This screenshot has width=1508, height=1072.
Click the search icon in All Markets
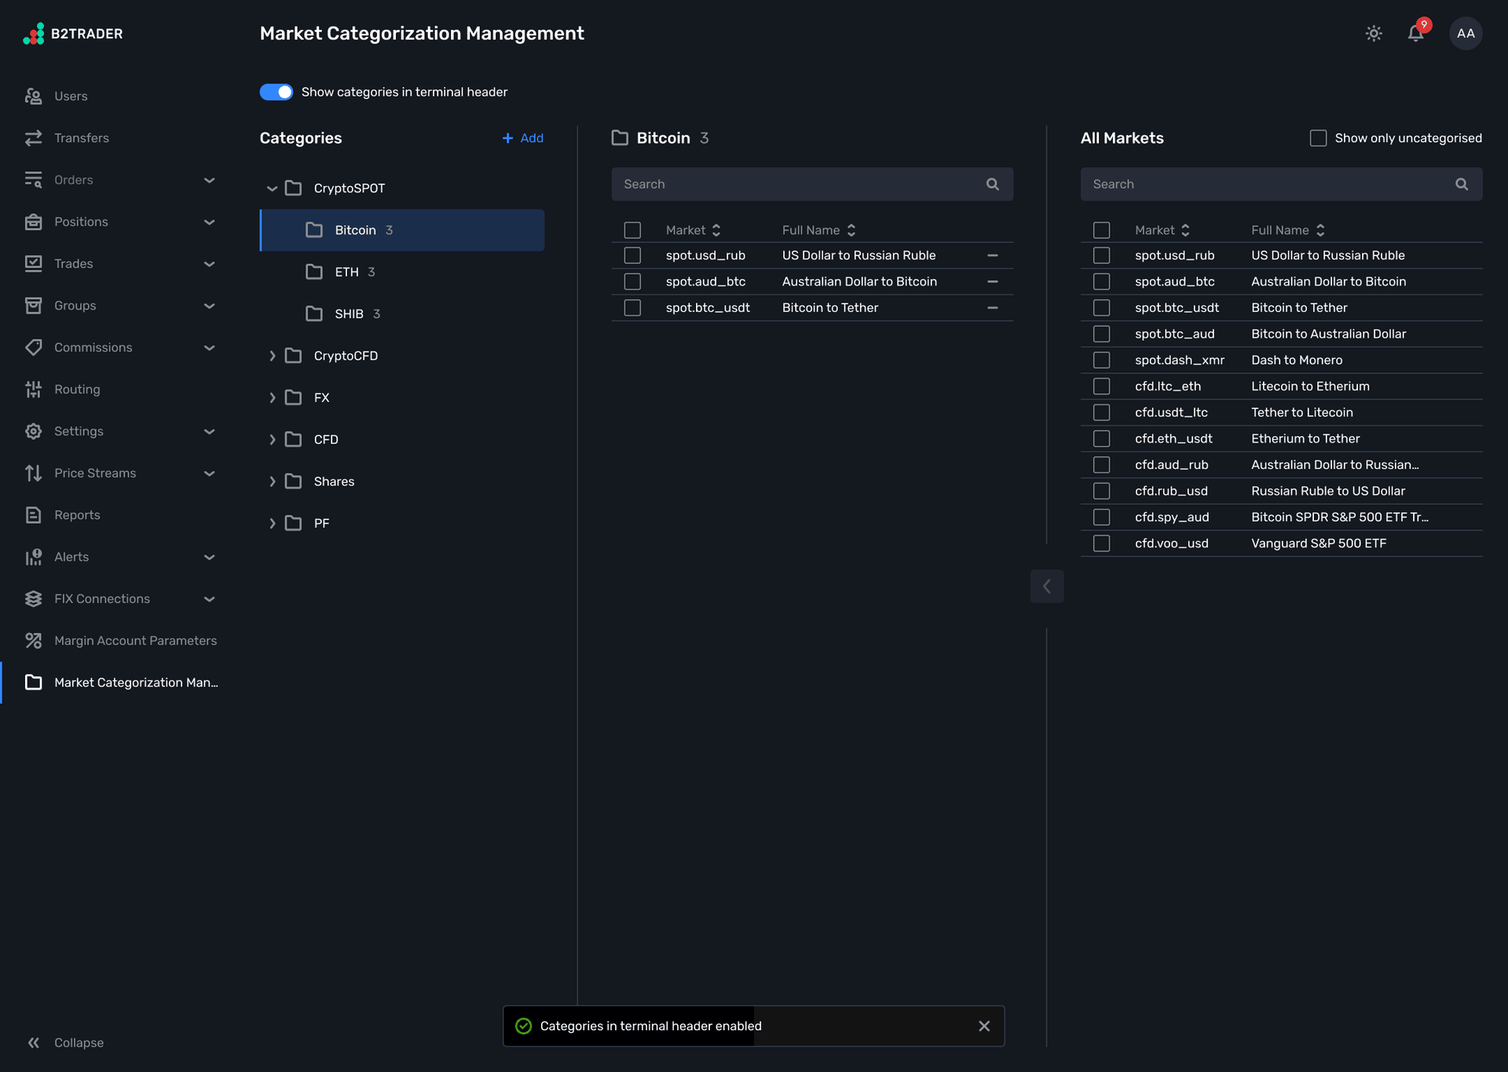[1461, 185]
